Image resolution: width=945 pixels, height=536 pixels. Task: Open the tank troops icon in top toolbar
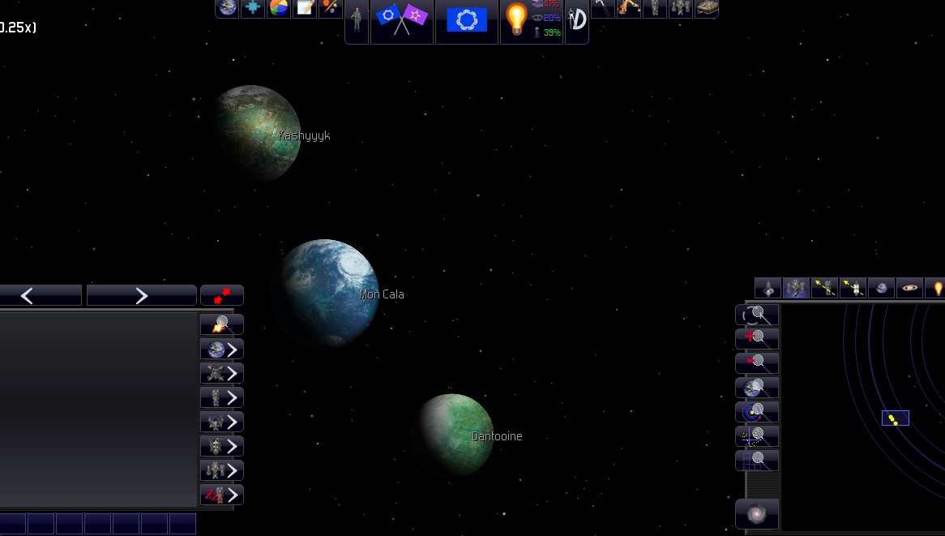pyautogui.click(x=707, y=8)
